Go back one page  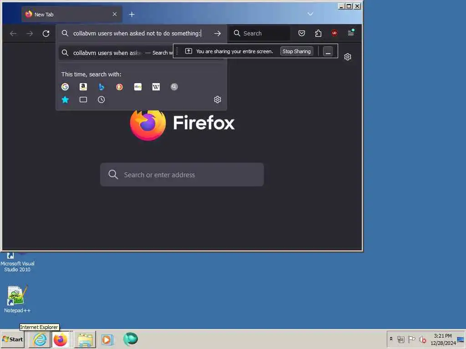tap(13, 34)
